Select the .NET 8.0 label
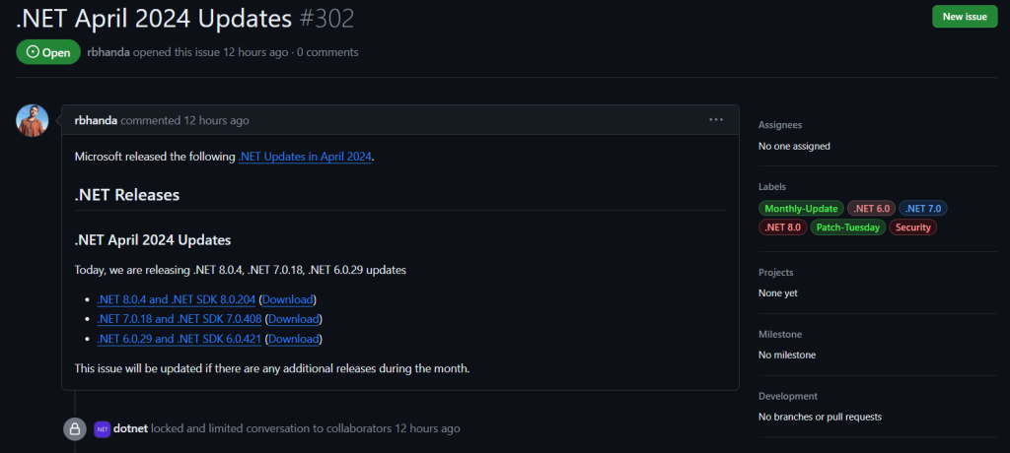 [x=782, y=227]
